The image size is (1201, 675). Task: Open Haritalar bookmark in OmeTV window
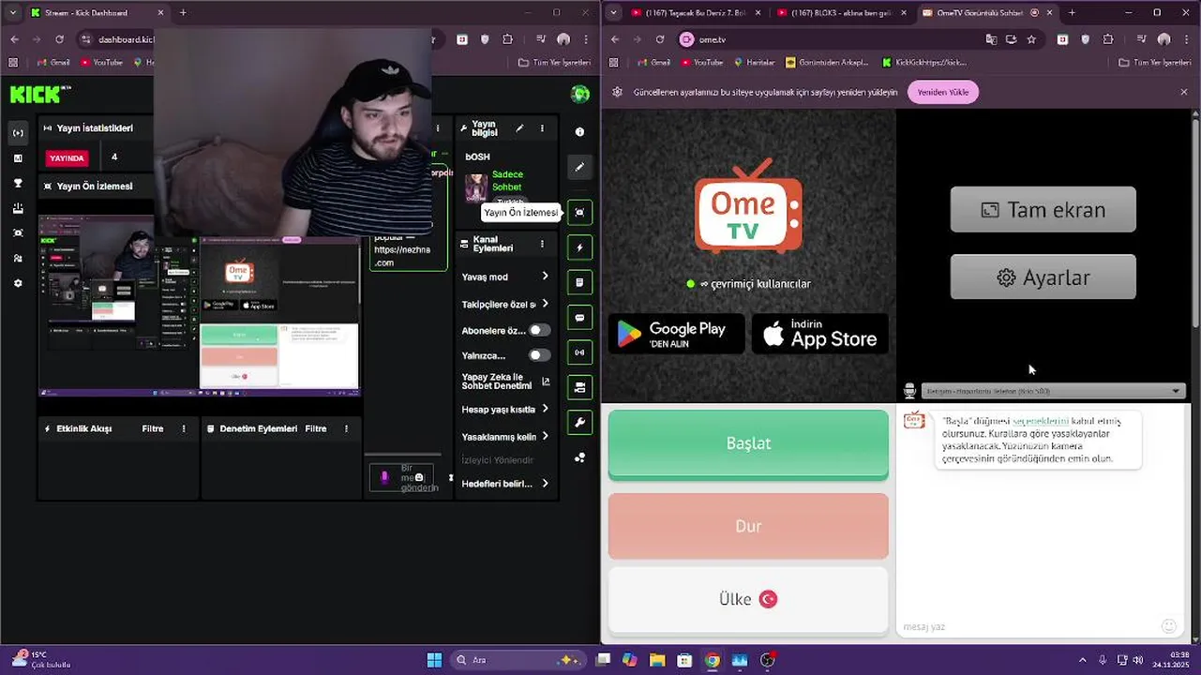(755, 63)
